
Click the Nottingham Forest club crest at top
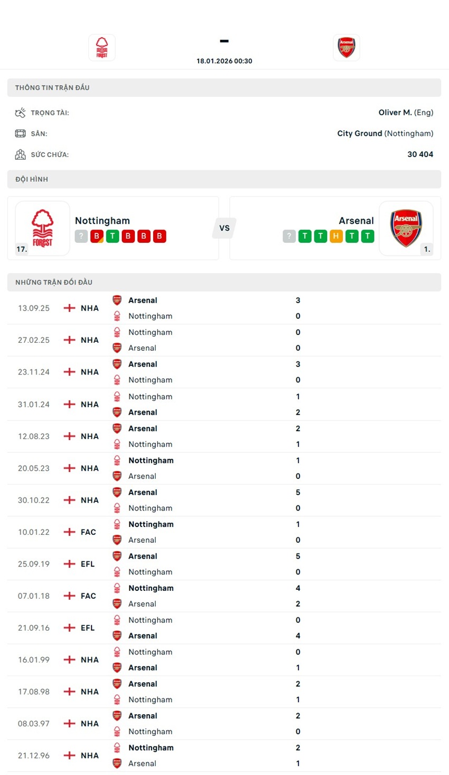[101, 47]
